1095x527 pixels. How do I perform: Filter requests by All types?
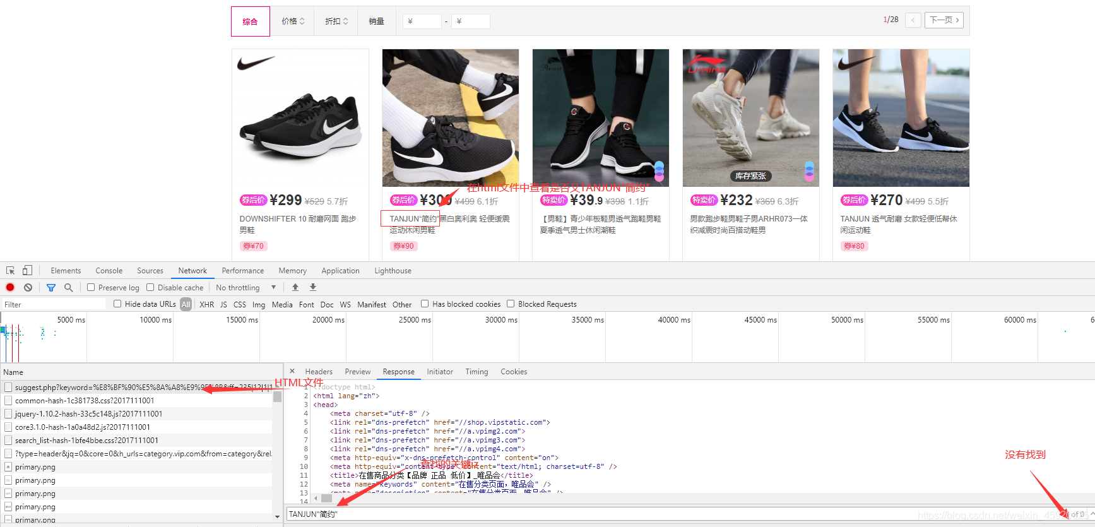[x=186, y=304]
